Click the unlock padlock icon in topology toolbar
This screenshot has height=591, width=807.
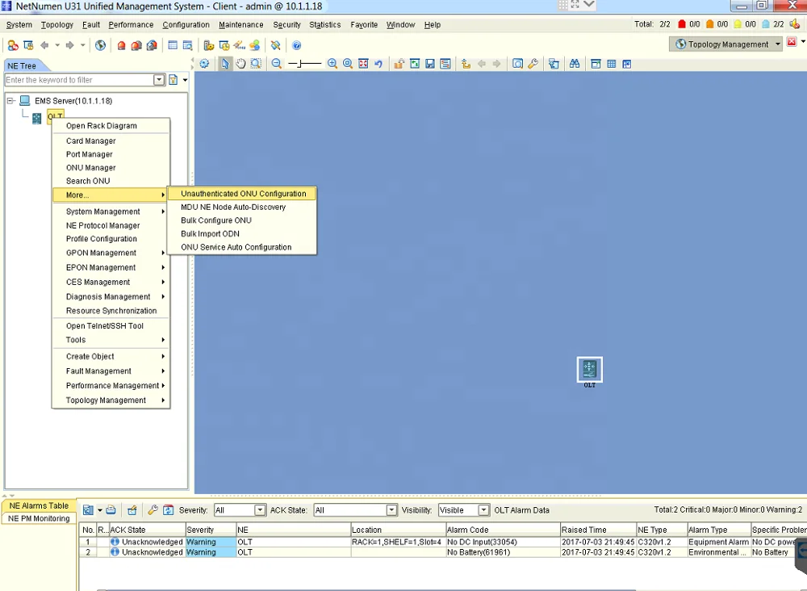(x=399, y=64)
